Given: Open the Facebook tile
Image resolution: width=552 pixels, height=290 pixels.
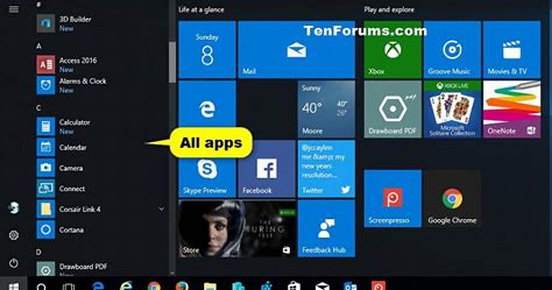Looking at the screenshot, I should coord(267,169).
